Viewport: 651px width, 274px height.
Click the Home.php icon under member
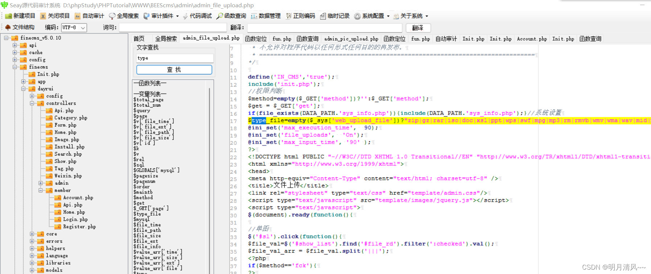coord(58,212)
